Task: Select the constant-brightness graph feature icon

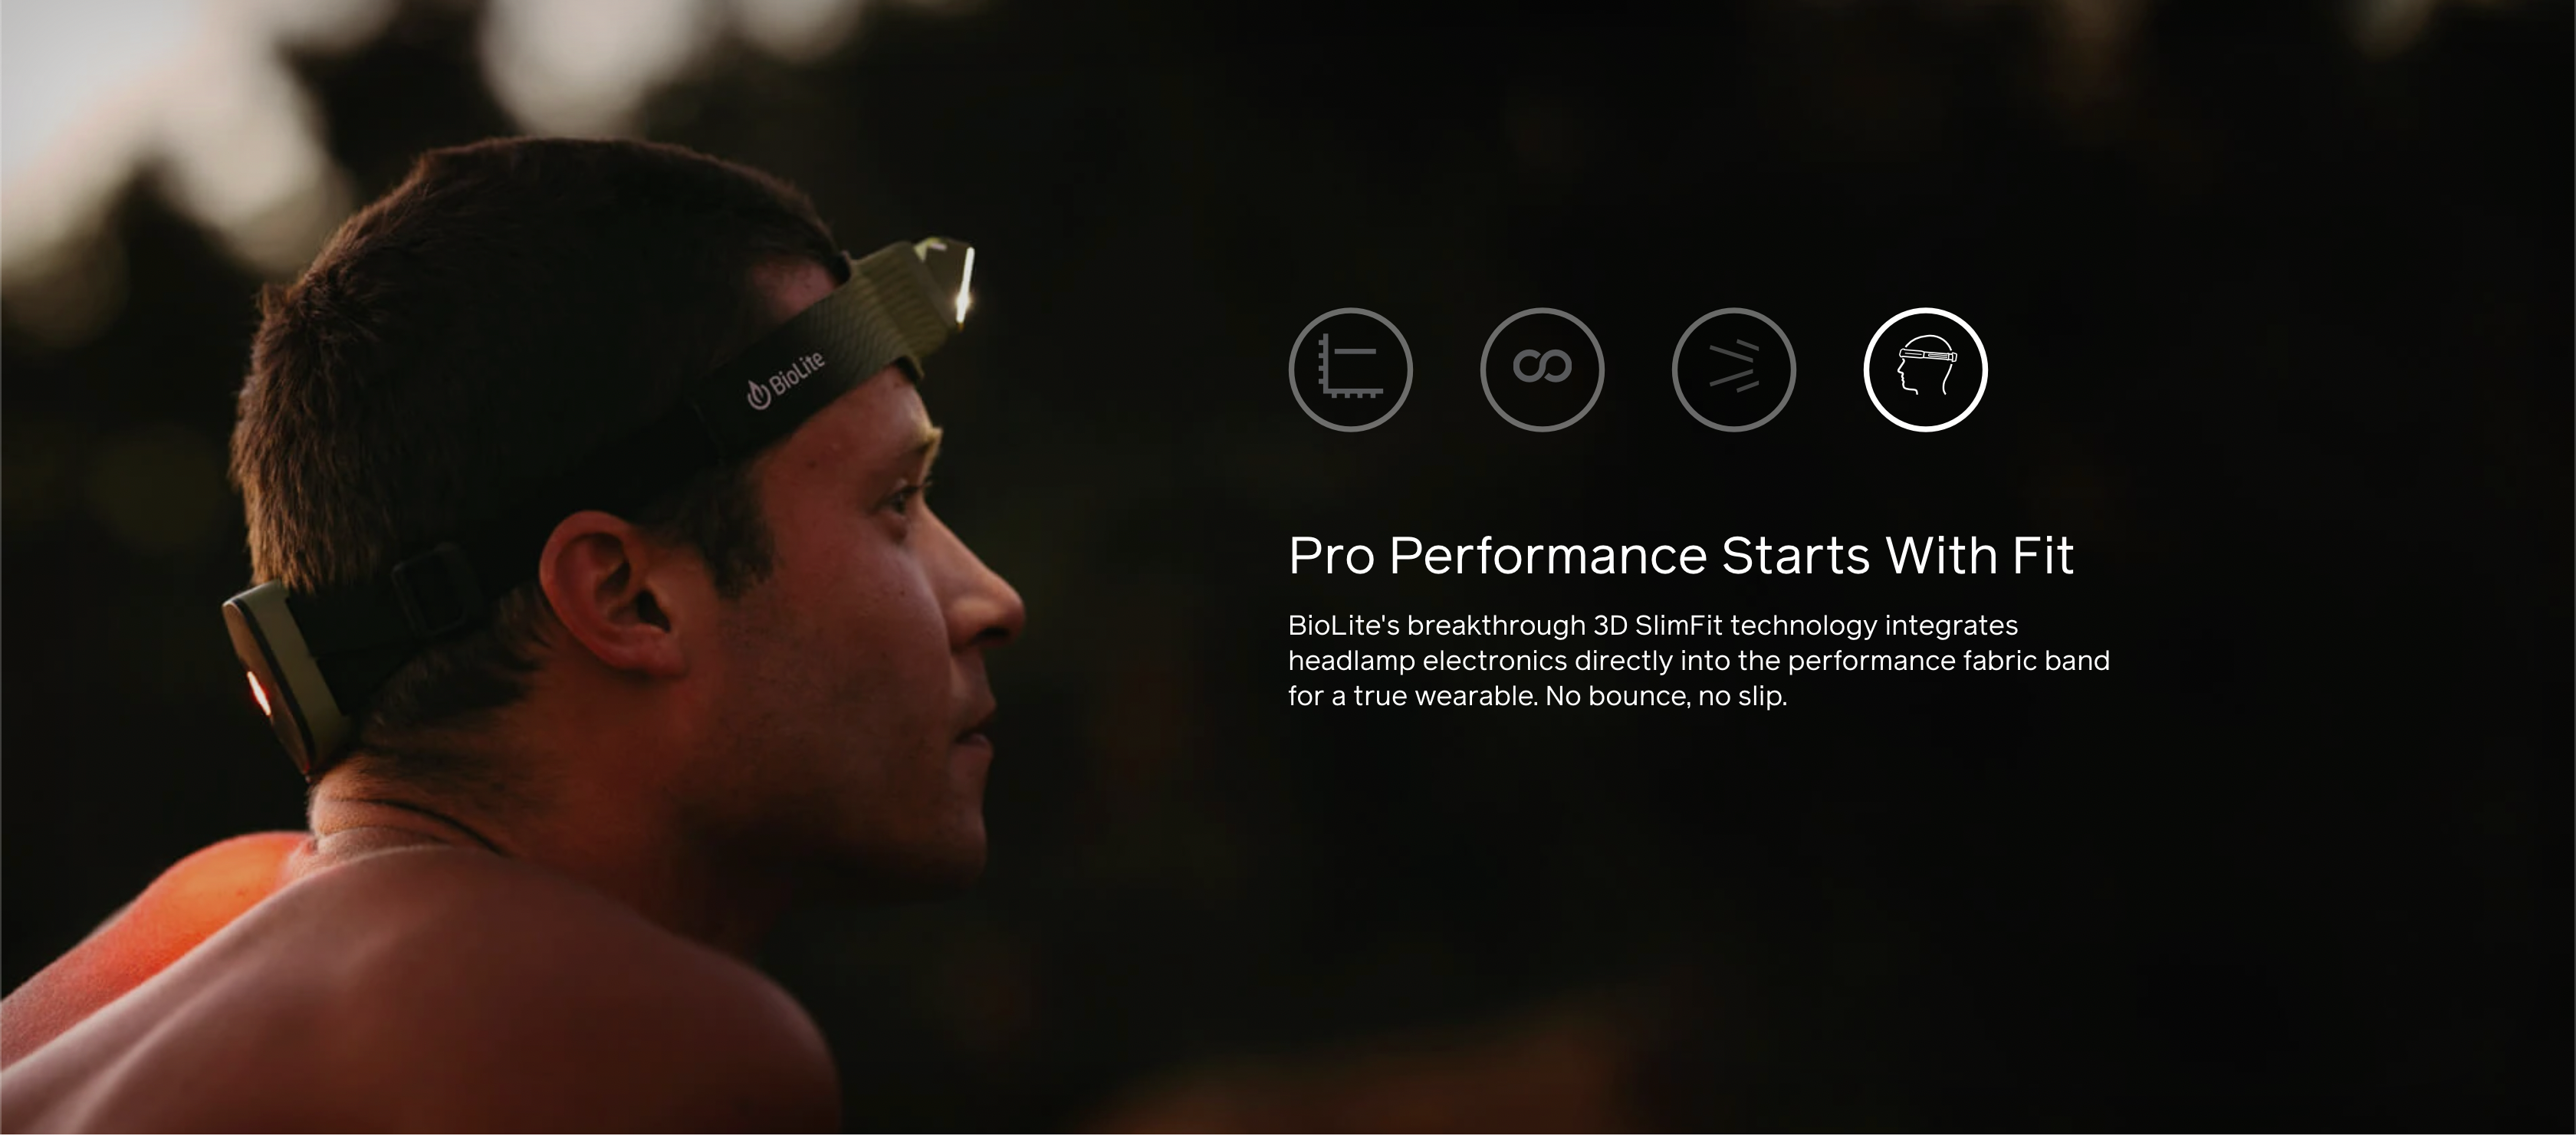Action: click(x=1350, y=370)
